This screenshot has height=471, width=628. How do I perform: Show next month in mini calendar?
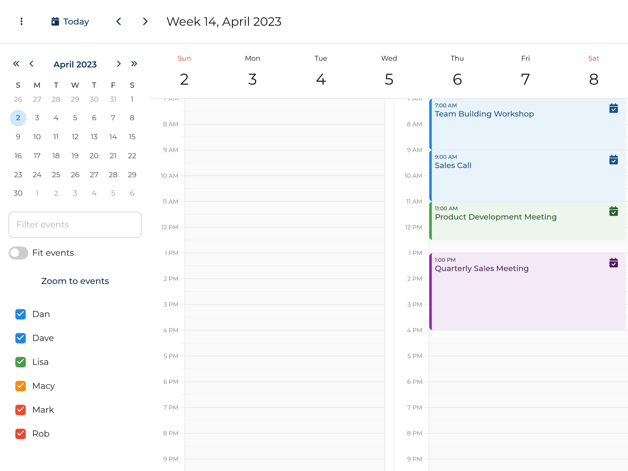pyautogui.click(x=119, y=64)
